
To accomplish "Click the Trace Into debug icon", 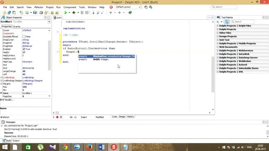I will pos(93,13).
